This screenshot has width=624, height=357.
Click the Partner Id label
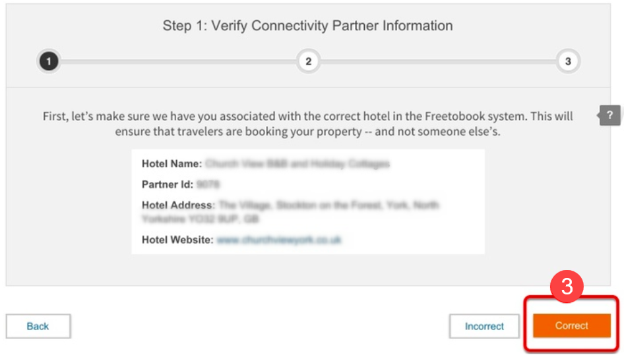[x=168, y=184]
